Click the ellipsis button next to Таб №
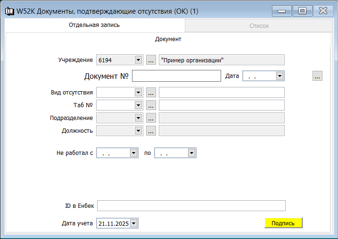The image size is (338, 239). point(151,105)
